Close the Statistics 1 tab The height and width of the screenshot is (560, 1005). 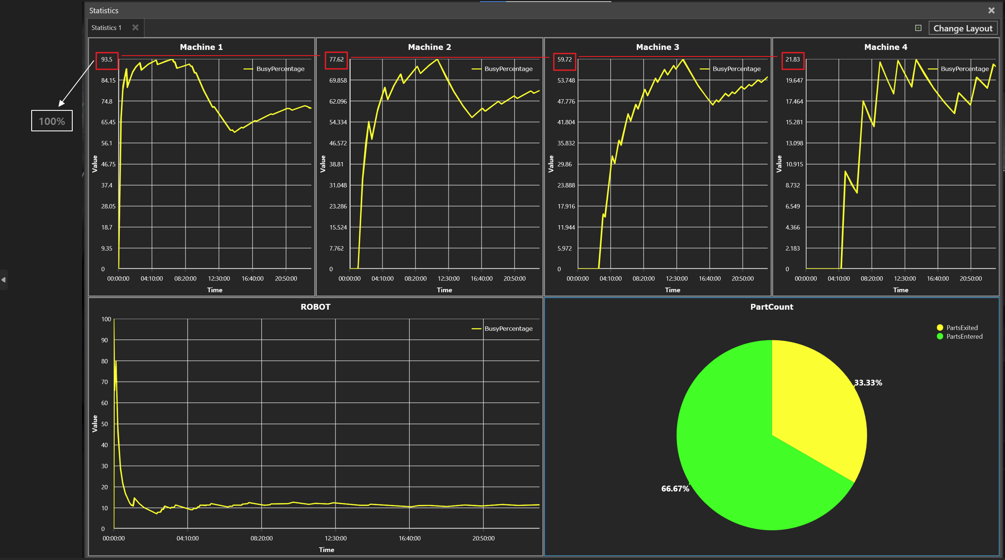tap(135, 28)
